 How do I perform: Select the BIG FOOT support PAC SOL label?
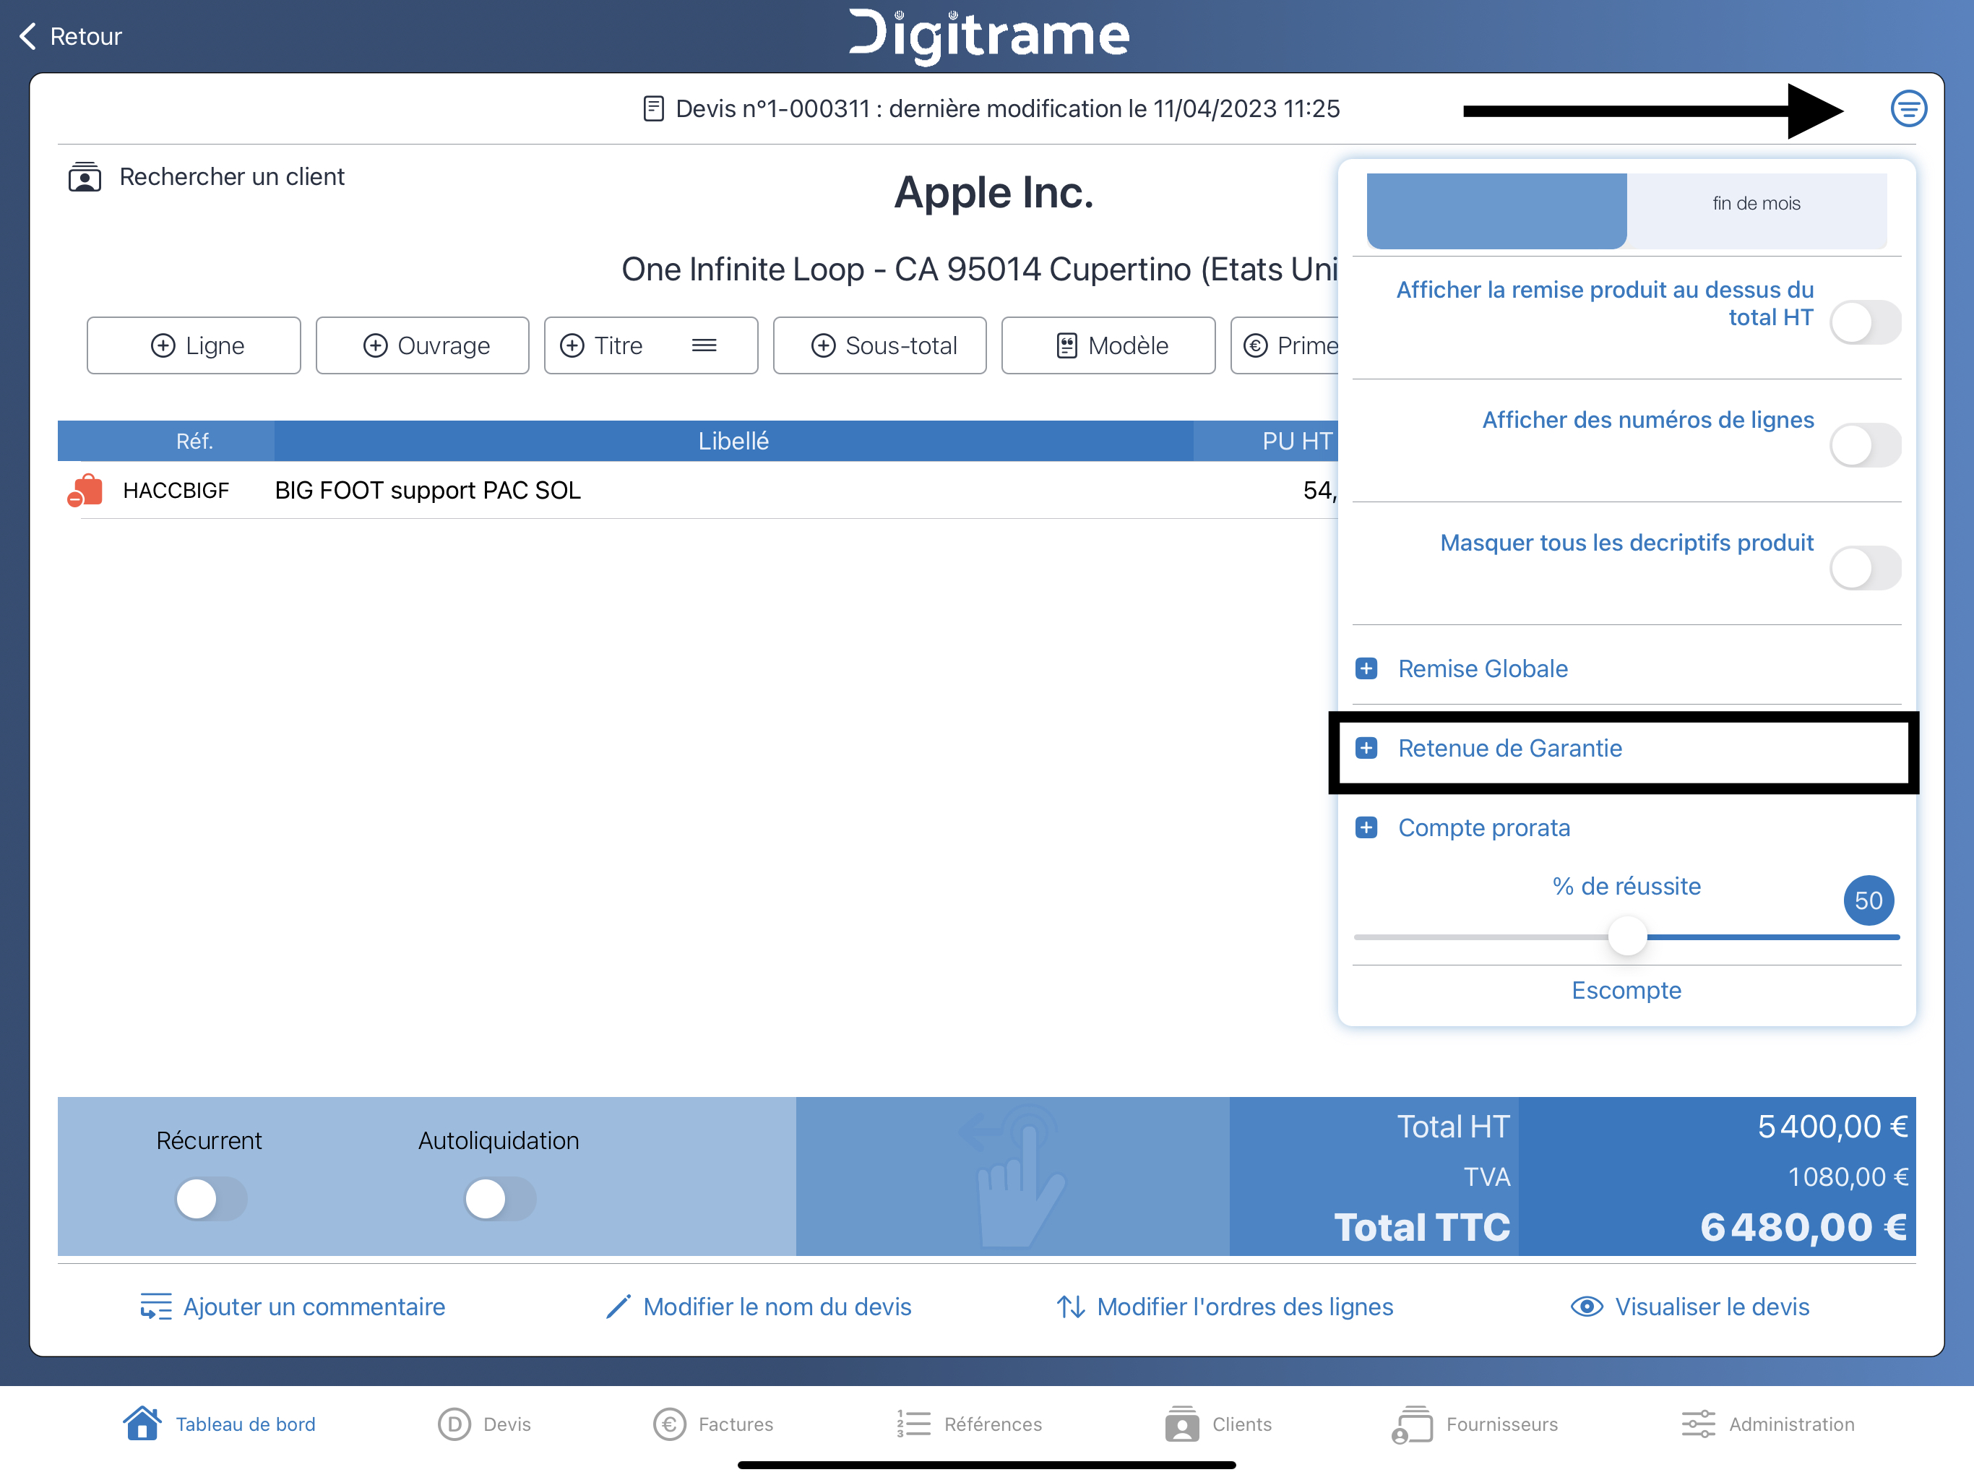pyautogui.click(x=428, y=490)
